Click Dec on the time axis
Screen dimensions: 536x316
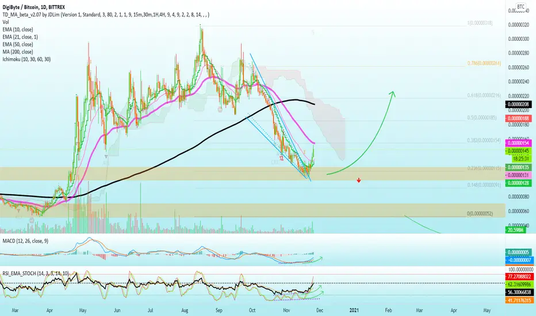(x=320, y=310)
